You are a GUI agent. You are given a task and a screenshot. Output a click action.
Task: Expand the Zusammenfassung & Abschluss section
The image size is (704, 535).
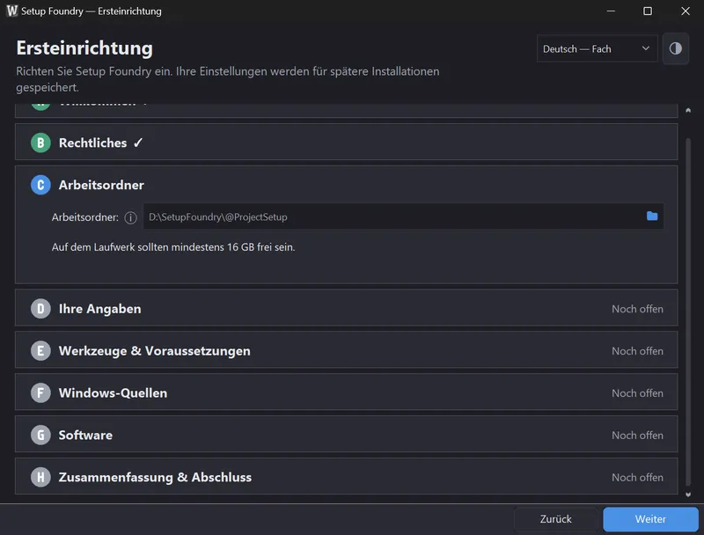346,477
